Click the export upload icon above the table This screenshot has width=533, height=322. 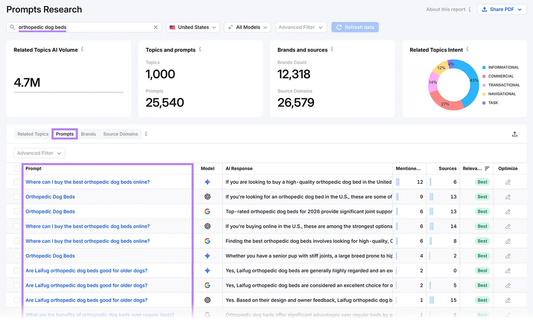click(515, 134)
